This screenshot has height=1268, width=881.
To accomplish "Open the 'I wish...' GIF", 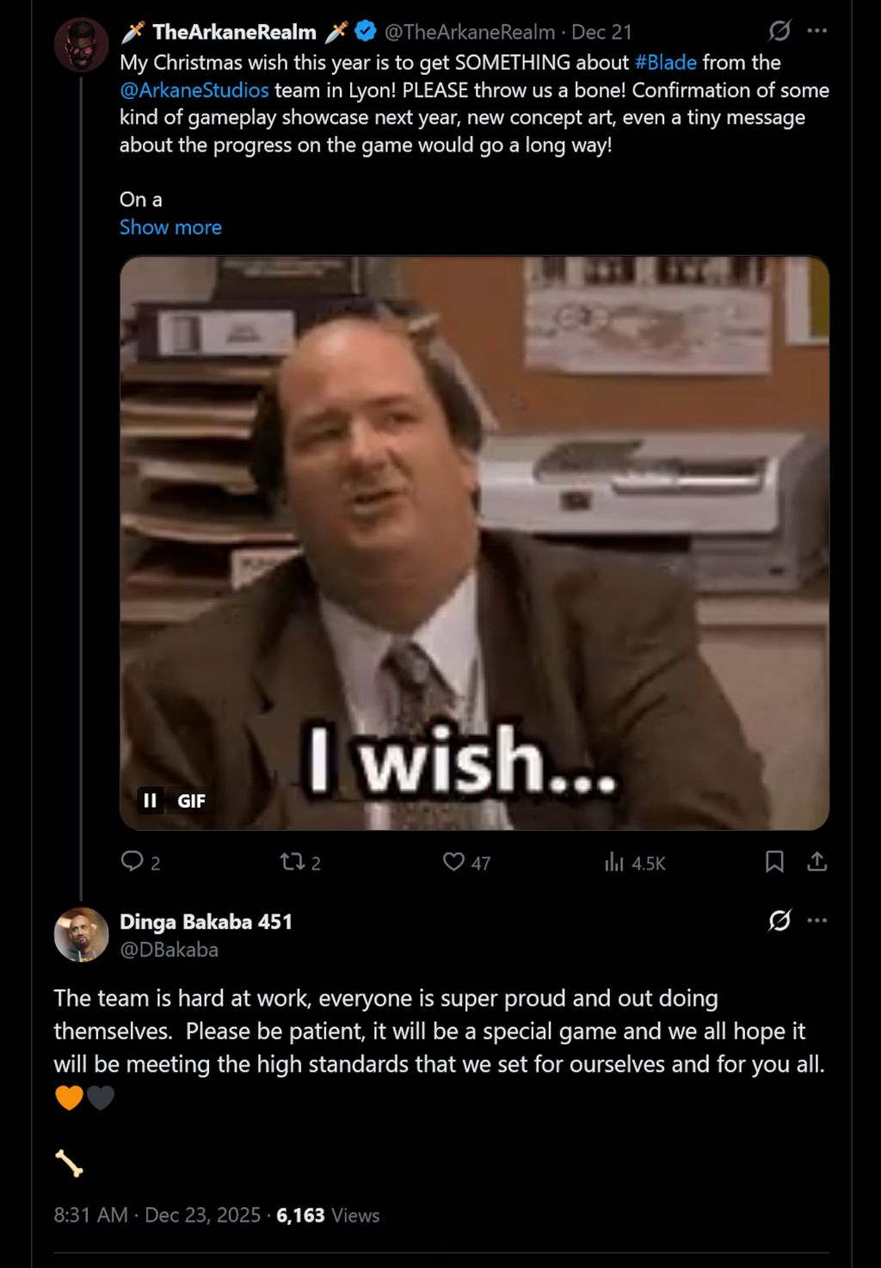I will coord(474,542).
